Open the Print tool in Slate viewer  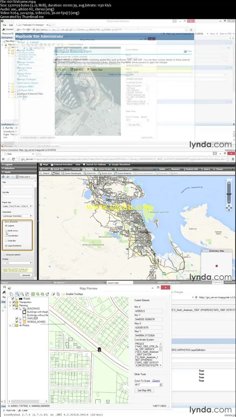coord(44,169)
